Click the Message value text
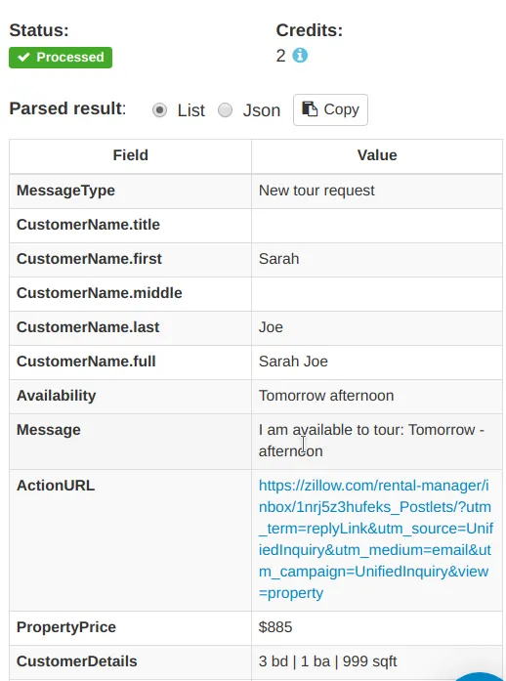This screenshot has height=681, width=506. point(371,441)
